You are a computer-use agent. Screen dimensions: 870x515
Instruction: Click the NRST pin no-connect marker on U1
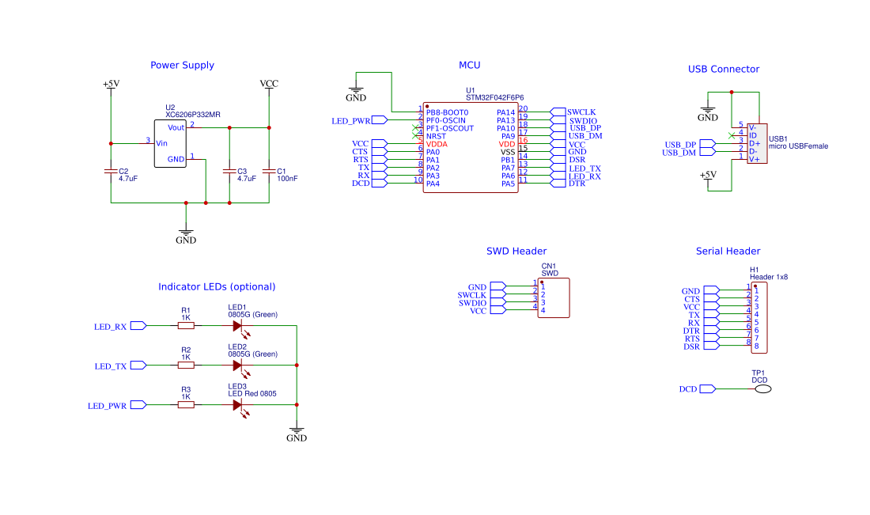point(414,134)
